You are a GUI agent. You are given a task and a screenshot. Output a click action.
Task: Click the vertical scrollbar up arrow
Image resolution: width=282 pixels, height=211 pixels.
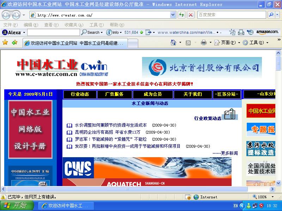(278, 53)
